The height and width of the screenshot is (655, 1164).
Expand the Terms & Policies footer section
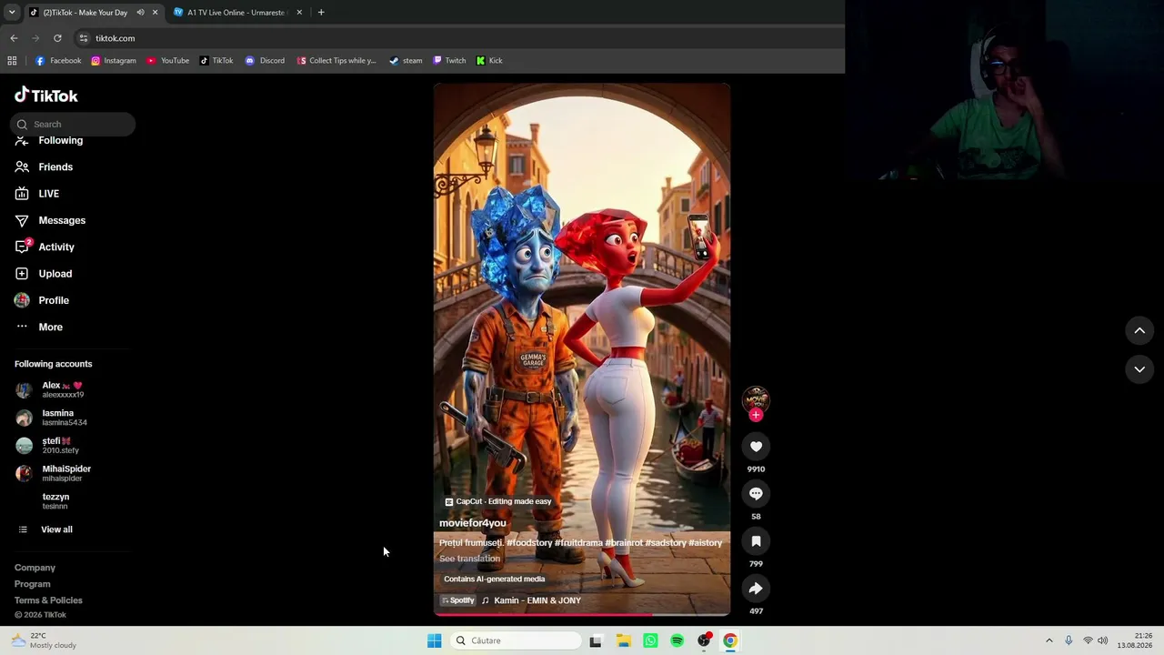pyautogui.click(x=48, y=600)
